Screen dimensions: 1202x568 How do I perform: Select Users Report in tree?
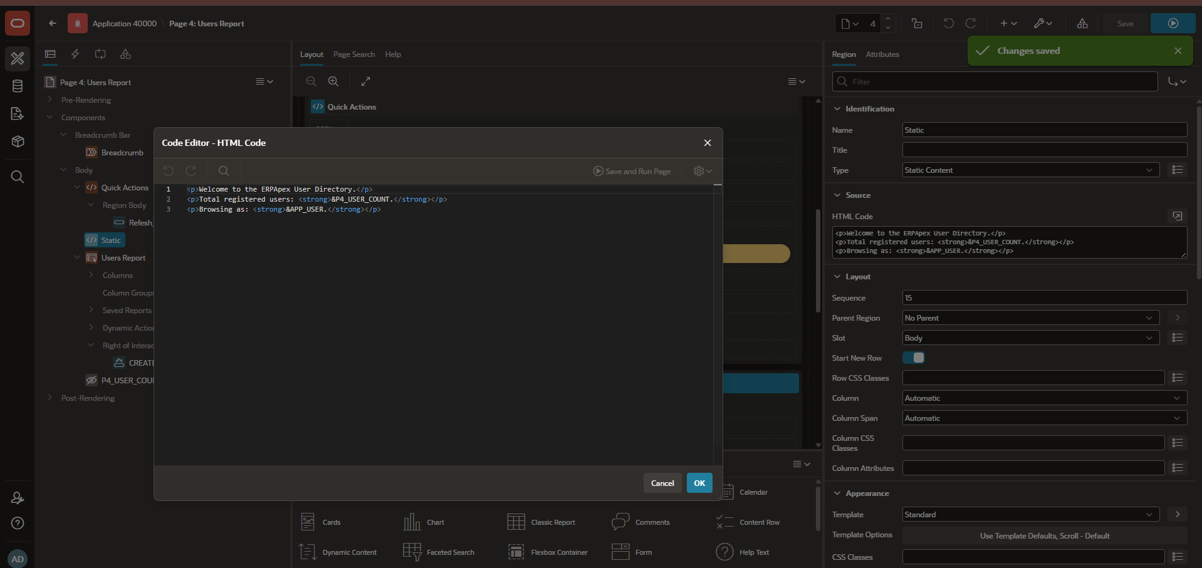(x=123, y=258)
